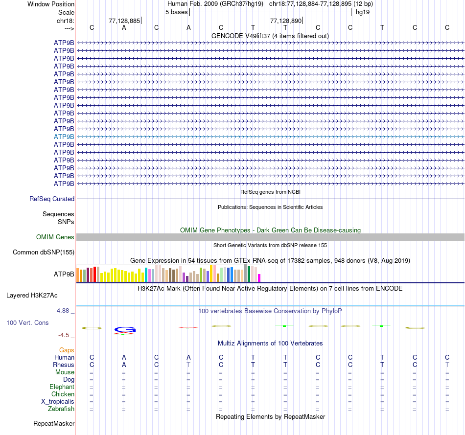Screen dimensions: 465x435
Task: Click the Zebrafish alignment row label
Action: coord(61,409)
